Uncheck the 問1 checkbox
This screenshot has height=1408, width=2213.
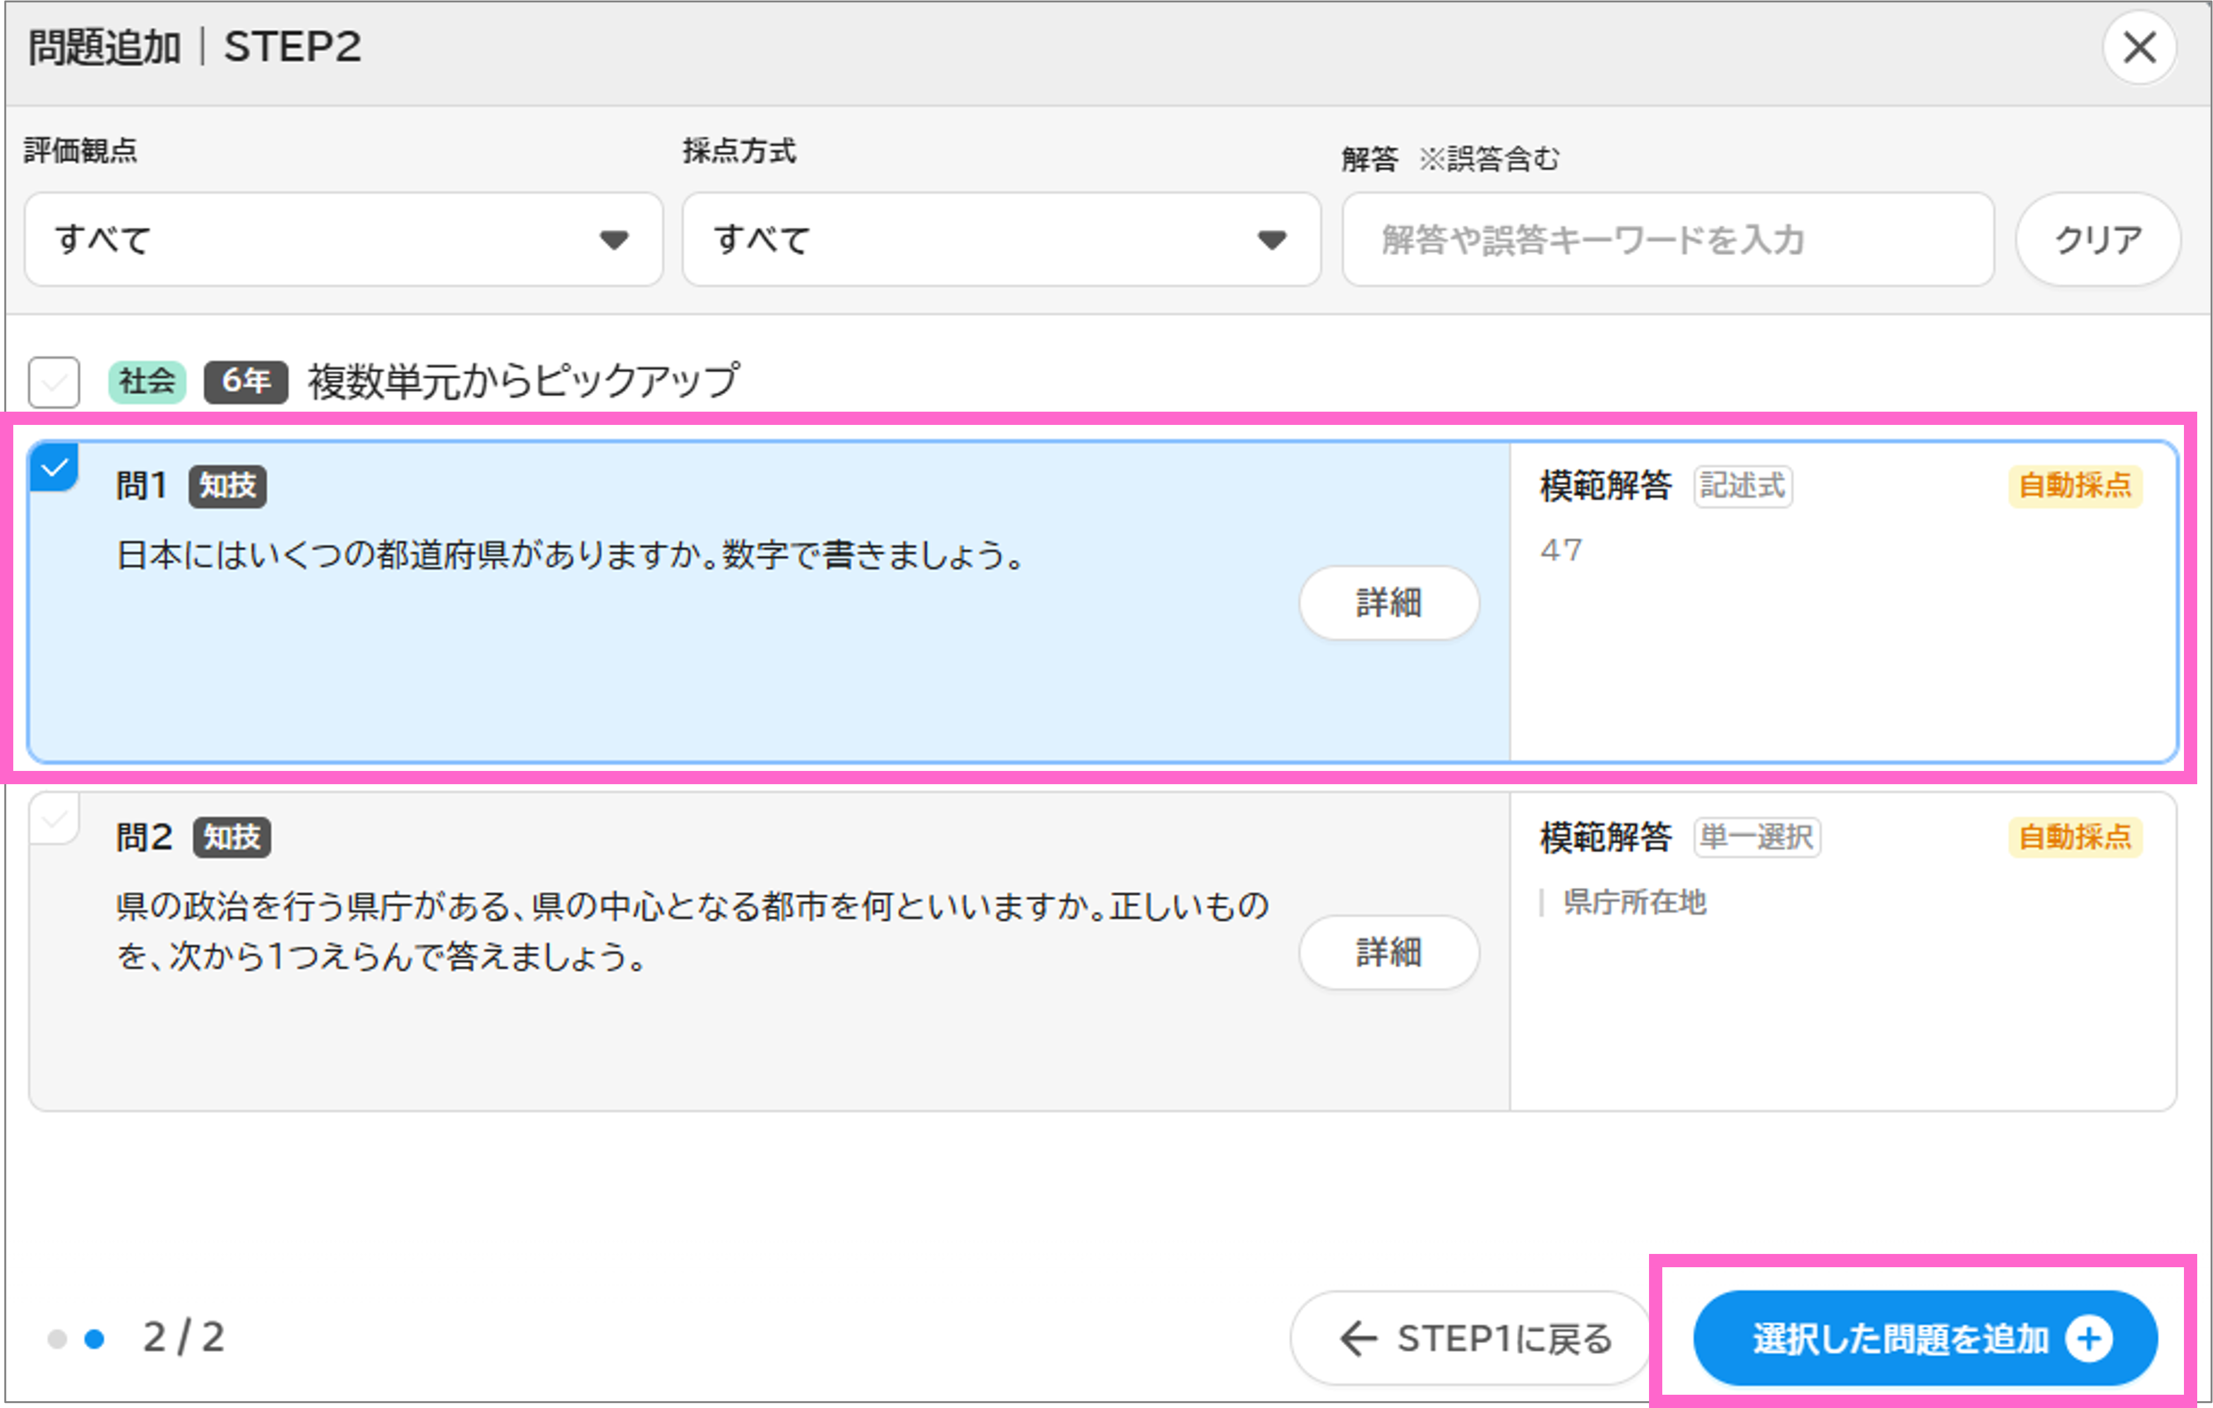pyautogui.click(x=54, y=468)
